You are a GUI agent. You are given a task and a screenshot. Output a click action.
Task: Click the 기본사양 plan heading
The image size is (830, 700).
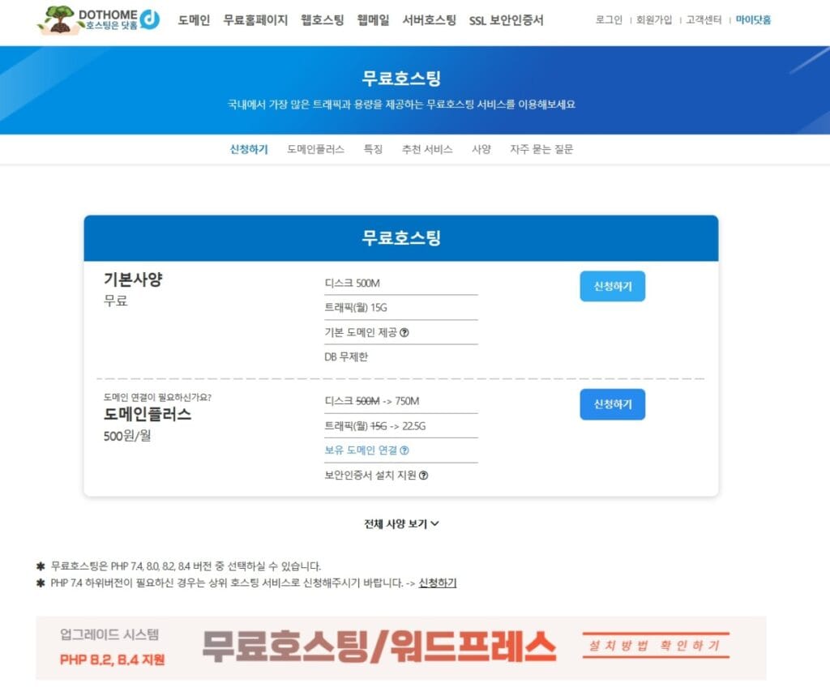133,279
